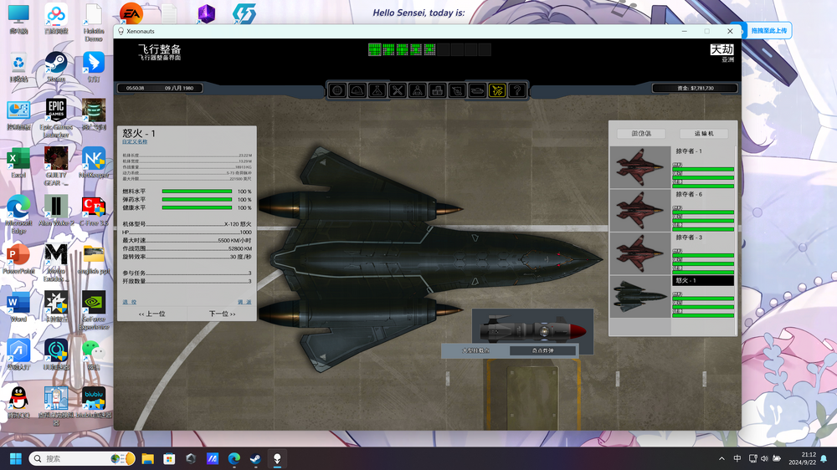Click the 健康水平 health level bar
Image resolution: width=837 pixels, height=470 pixels.
(x=197, y=207)
